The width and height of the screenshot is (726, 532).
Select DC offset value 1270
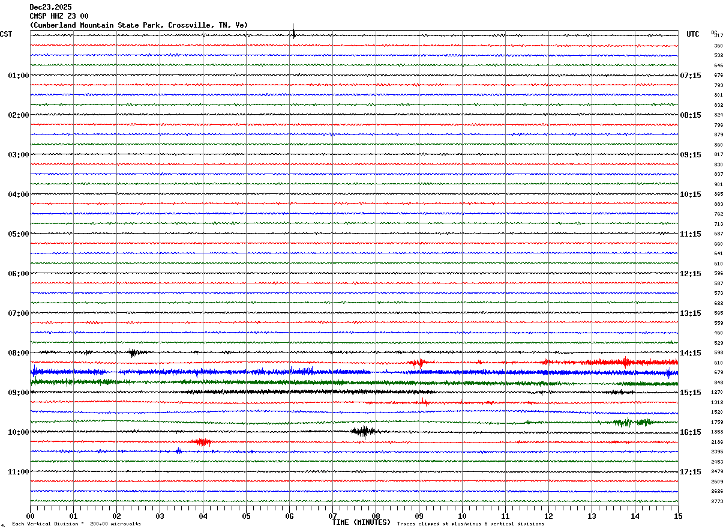(717, 393)
